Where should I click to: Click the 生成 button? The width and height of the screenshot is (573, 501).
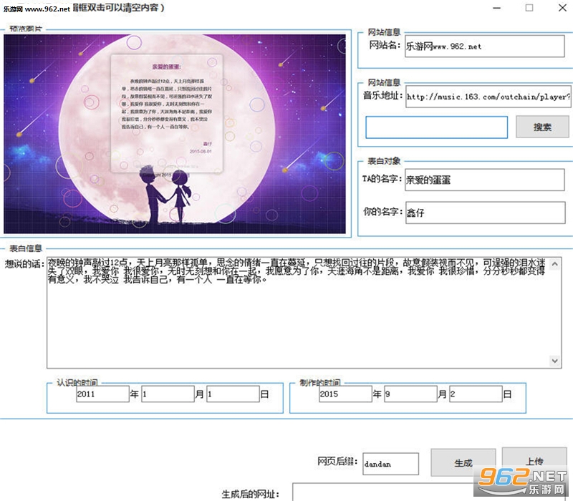pos(463,462)
